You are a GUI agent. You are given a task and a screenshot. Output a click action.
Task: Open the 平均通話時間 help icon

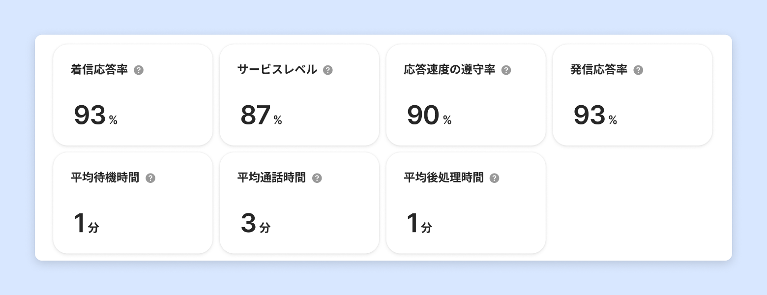[317, 178]
